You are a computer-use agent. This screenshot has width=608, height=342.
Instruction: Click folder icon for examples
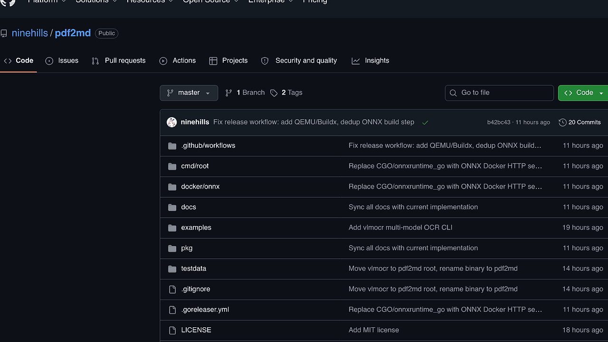point(172,228)
